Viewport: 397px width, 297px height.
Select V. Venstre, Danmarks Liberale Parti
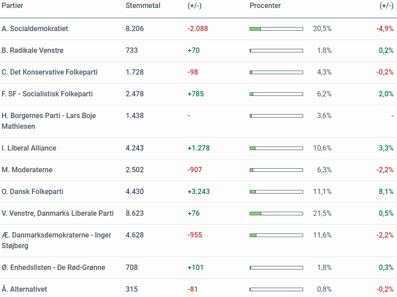tap(57, 213)
